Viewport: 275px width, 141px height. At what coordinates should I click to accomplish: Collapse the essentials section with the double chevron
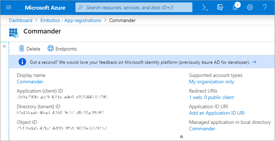click(182, 137)
